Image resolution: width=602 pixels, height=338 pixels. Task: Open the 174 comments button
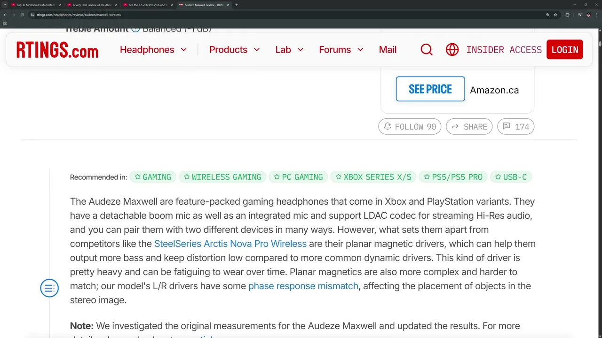(x=516, y=127)
